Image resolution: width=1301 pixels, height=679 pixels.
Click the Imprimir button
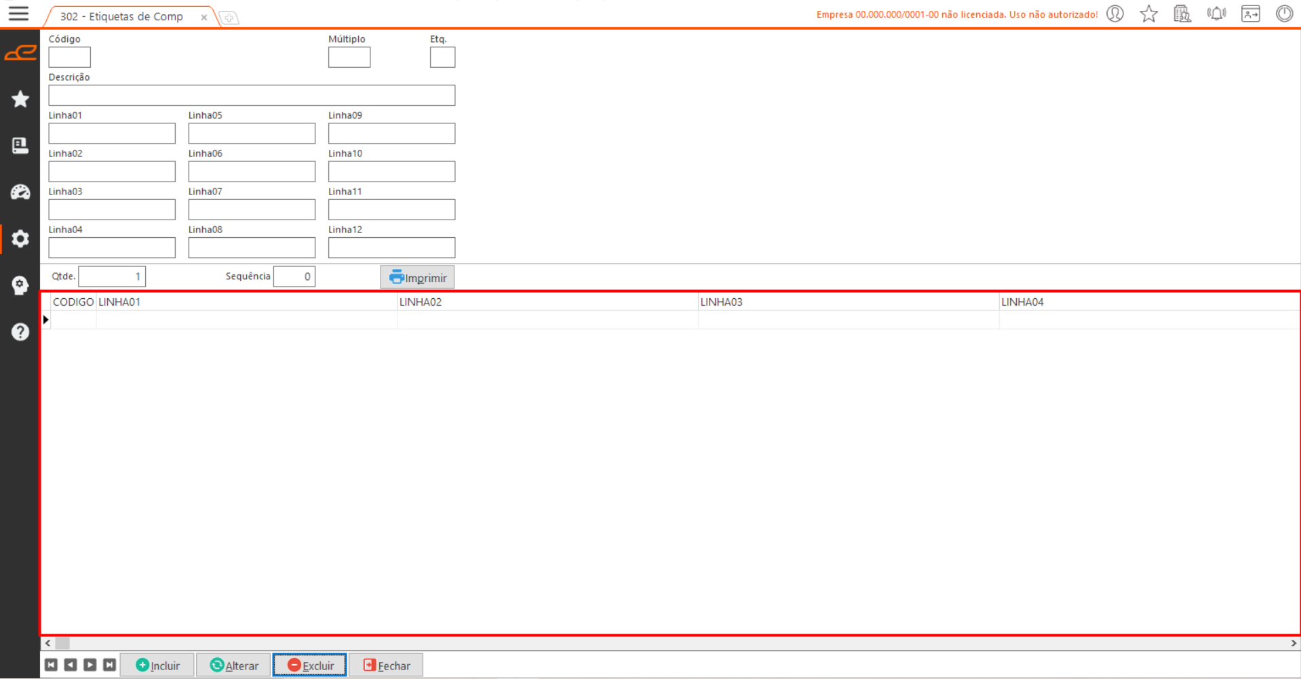click(x=417, y=277)
